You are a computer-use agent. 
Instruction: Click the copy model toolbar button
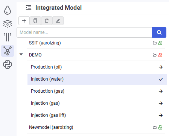(x=35, y=21)
